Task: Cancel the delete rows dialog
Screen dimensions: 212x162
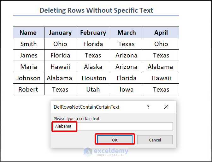Action: (155, 140)
